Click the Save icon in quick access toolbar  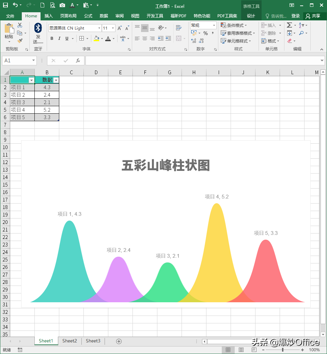[5, 5]
